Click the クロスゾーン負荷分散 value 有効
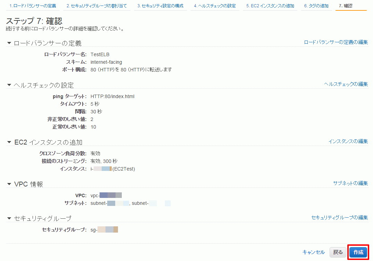Viewport: 373px width, 261px height. 95,154
